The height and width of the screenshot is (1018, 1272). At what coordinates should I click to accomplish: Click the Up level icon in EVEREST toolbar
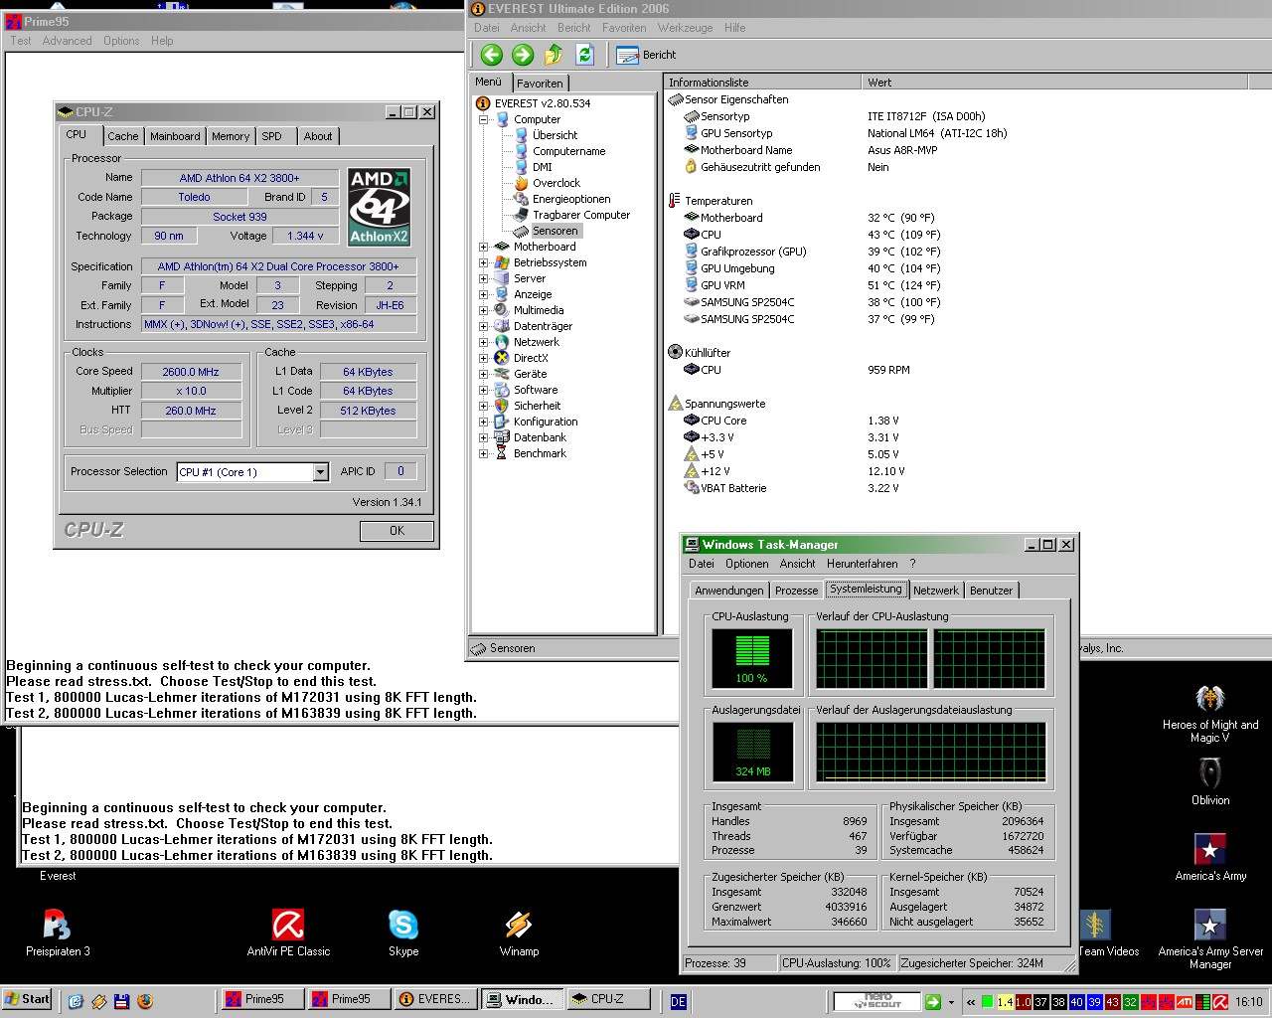click(x=554, y=55)
